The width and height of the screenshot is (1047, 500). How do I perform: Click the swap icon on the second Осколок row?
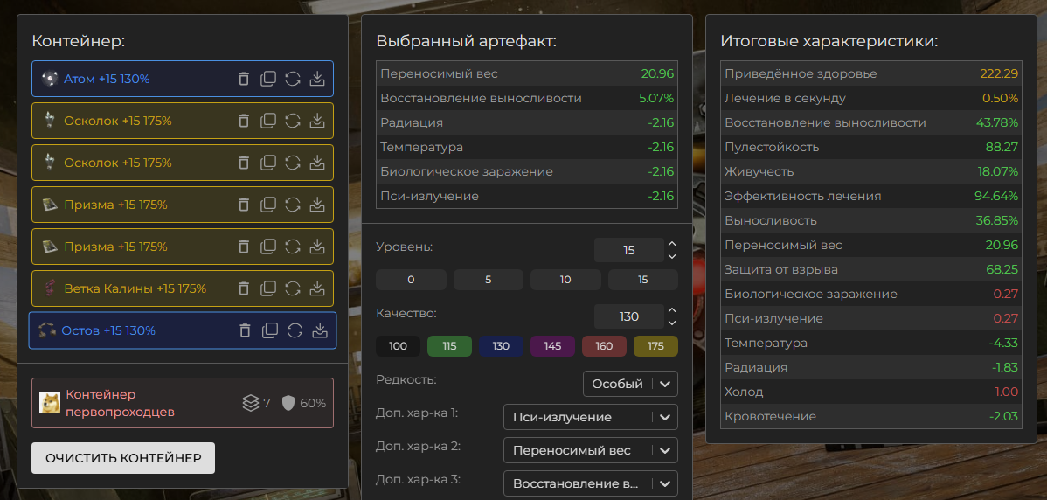coord(293,163)
